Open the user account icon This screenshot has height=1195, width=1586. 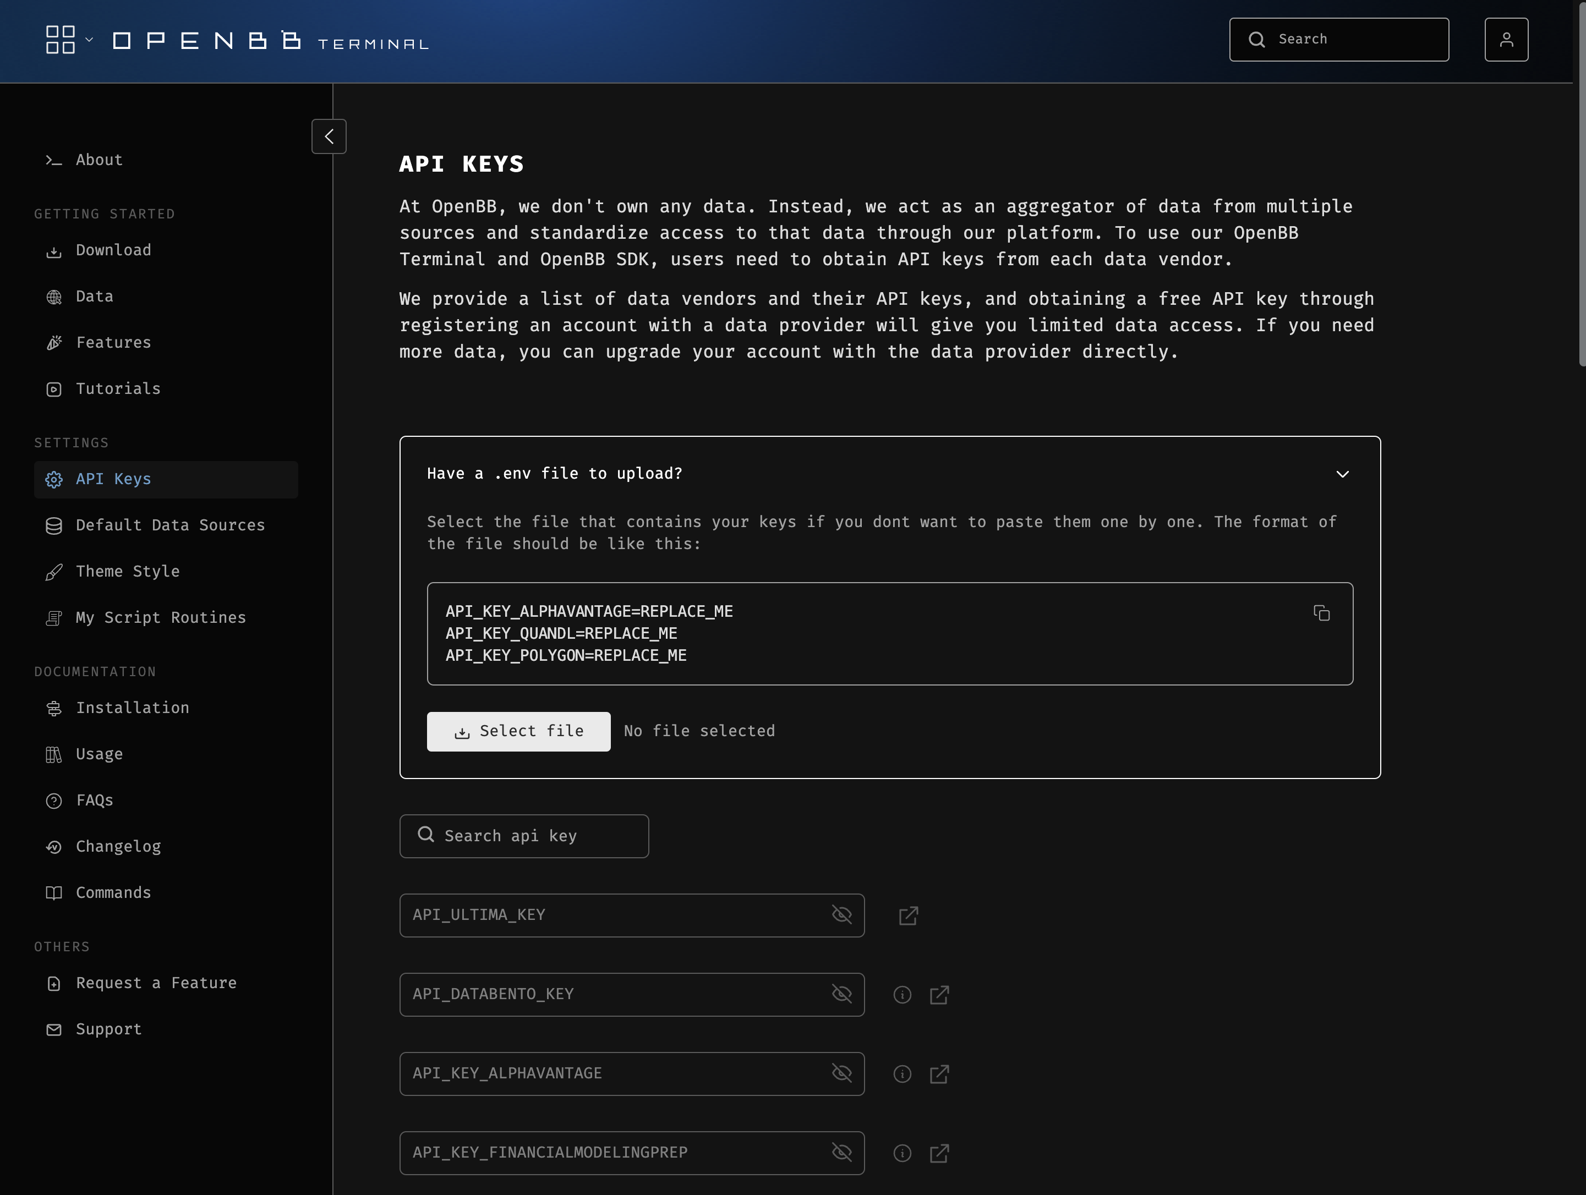pos(1506,40)
